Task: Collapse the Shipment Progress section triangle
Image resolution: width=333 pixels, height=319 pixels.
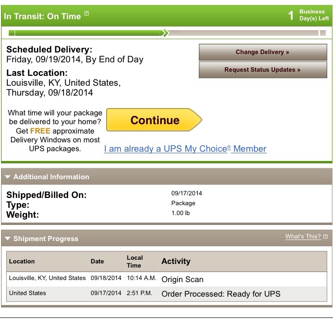Action: (x=8, y=238)
